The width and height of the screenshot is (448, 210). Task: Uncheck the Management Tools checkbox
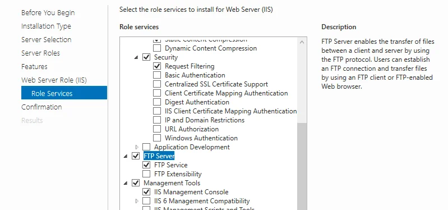coord(136,183)
